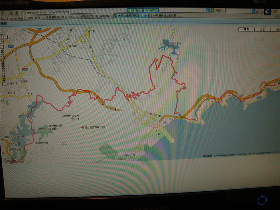Screen dimensions: 280x210
Task: Pan the map up with the arrow button
Action: click(x=2, y=32)
